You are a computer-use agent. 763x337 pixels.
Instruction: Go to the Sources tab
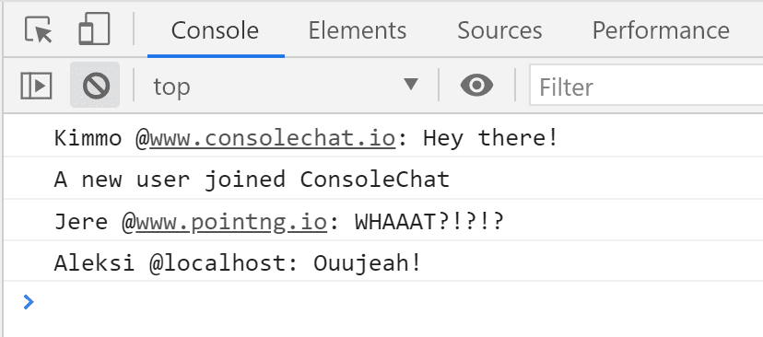point(499,30)
